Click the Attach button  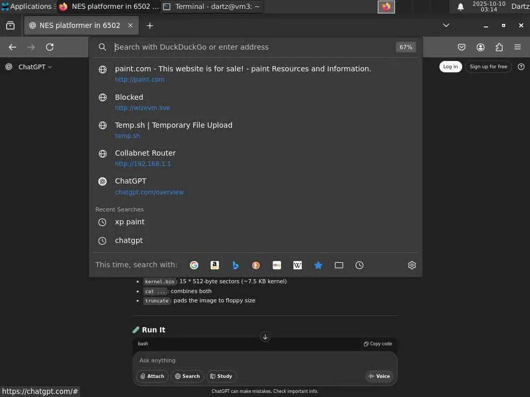(152, 376)
